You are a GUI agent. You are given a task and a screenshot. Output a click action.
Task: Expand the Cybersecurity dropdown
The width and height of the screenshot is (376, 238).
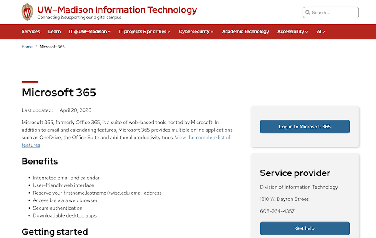coord(196,32)
